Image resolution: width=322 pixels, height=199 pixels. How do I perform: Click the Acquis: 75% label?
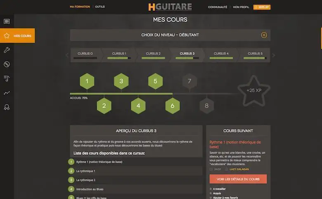point(79,98)
